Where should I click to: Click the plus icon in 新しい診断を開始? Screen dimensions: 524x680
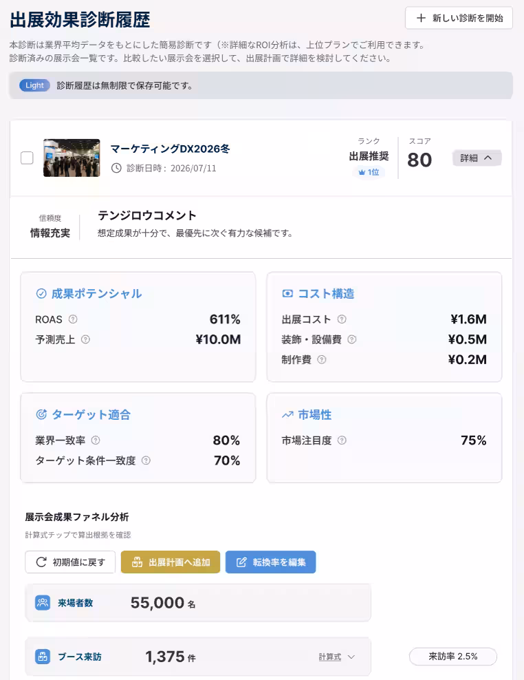pyautogui.click(x=420, y=18)
